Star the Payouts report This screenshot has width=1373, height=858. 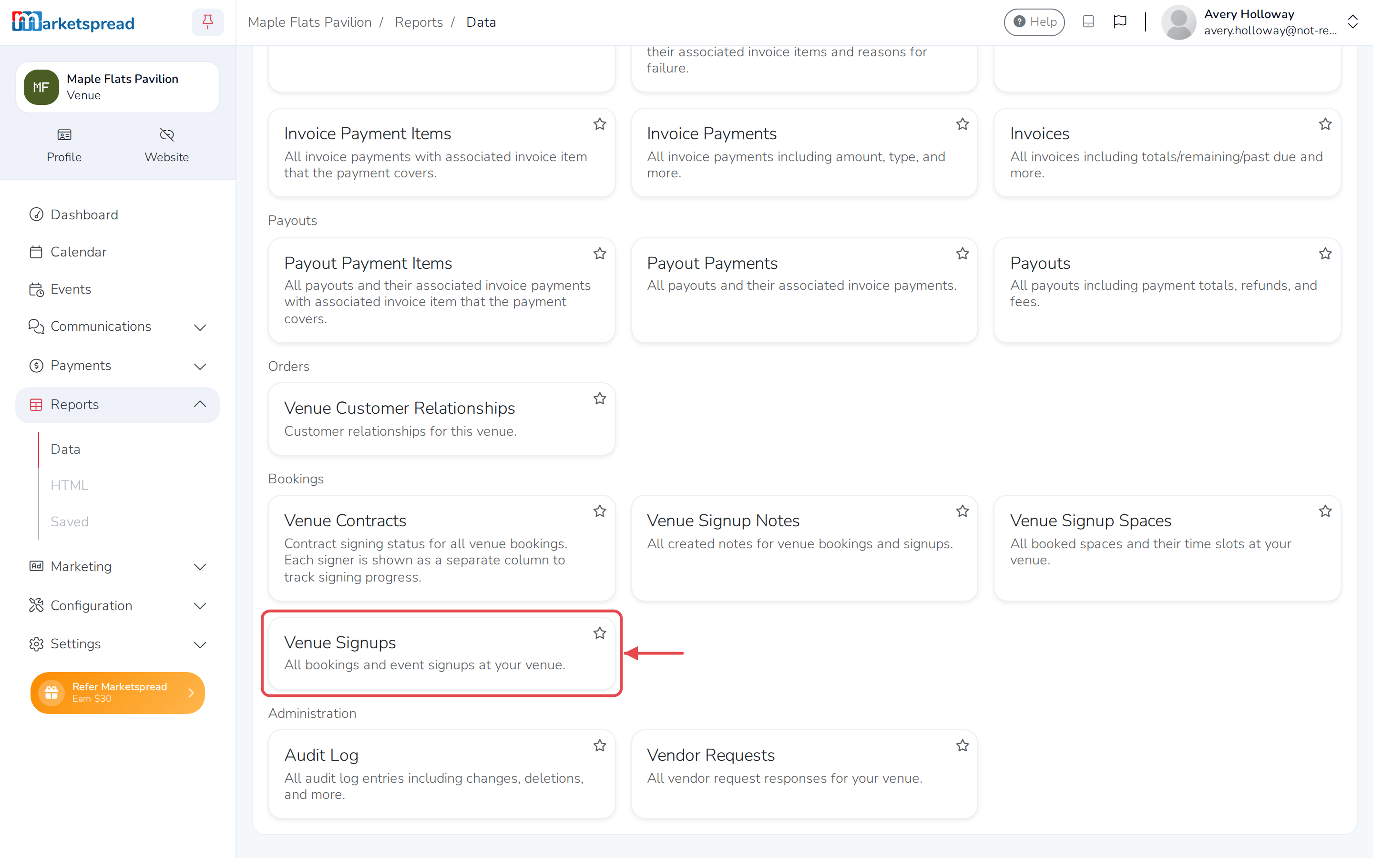coord(1325,254)
